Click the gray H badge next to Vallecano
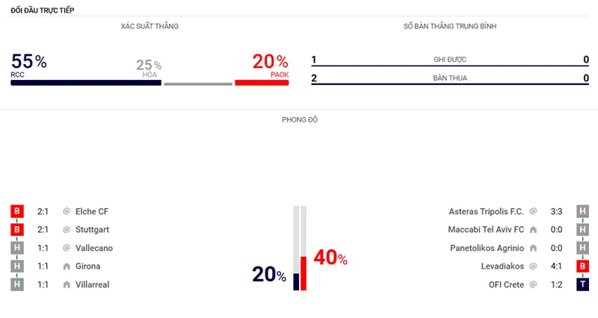The image size is (598, 318). click(16, 248)
